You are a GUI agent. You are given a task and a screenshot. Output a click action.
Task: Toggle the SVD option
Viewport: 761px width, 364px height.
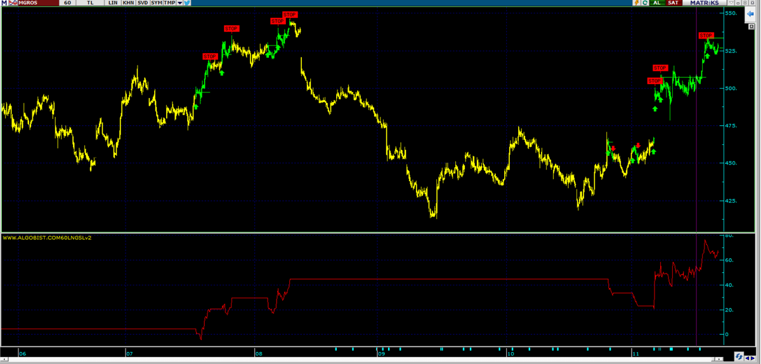[x=143, y=3]
